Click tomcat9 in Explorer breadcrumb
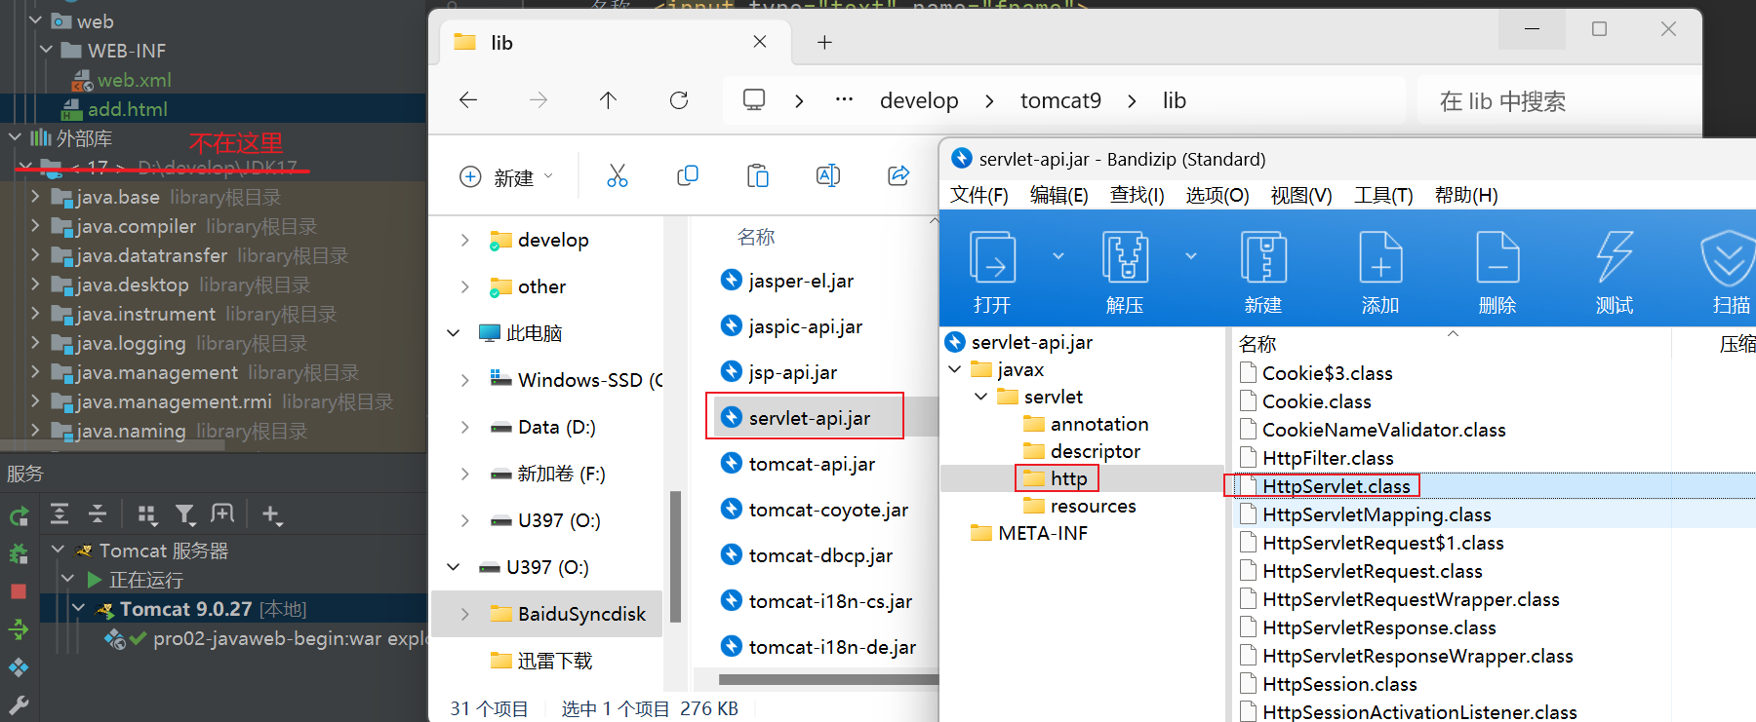1756x722 pixels. pyautogui.click(x=1060, y=100)
